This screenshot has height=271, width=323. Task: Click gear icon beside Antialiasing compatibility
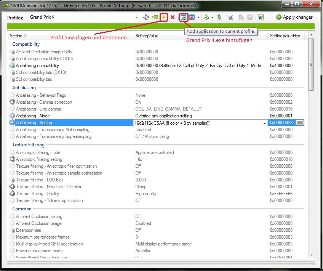pyautogui.click(x=12, y=66)
